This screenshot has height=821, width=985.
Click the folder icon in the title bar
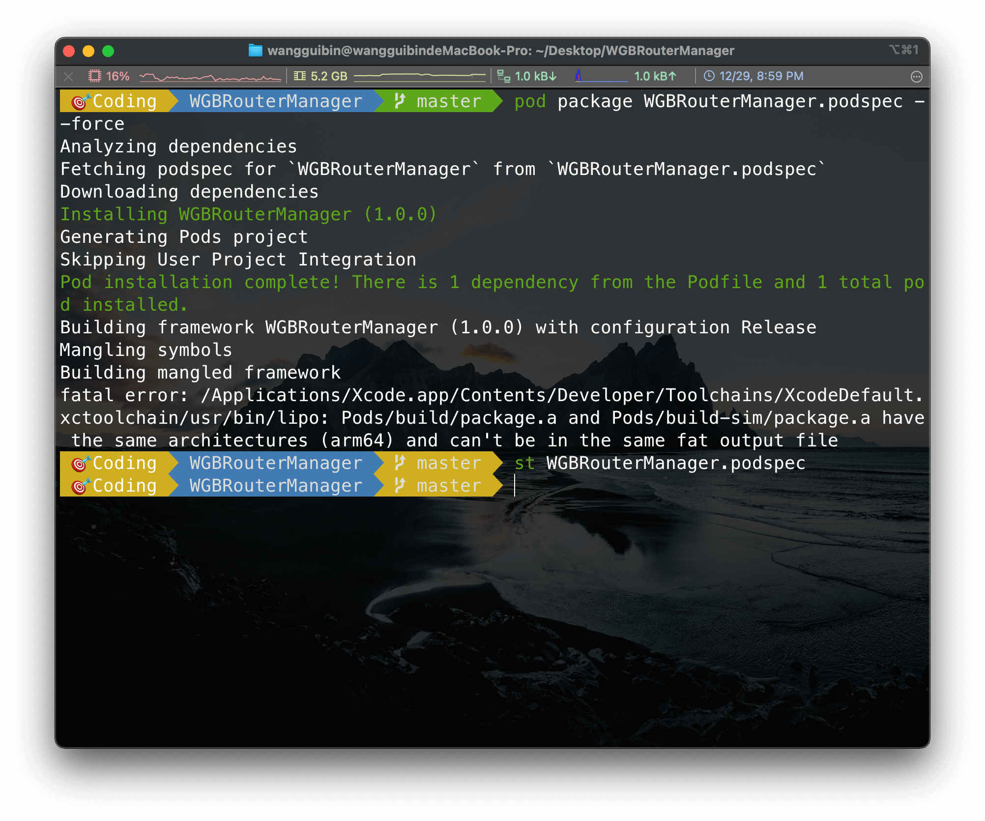click(255, 51)
